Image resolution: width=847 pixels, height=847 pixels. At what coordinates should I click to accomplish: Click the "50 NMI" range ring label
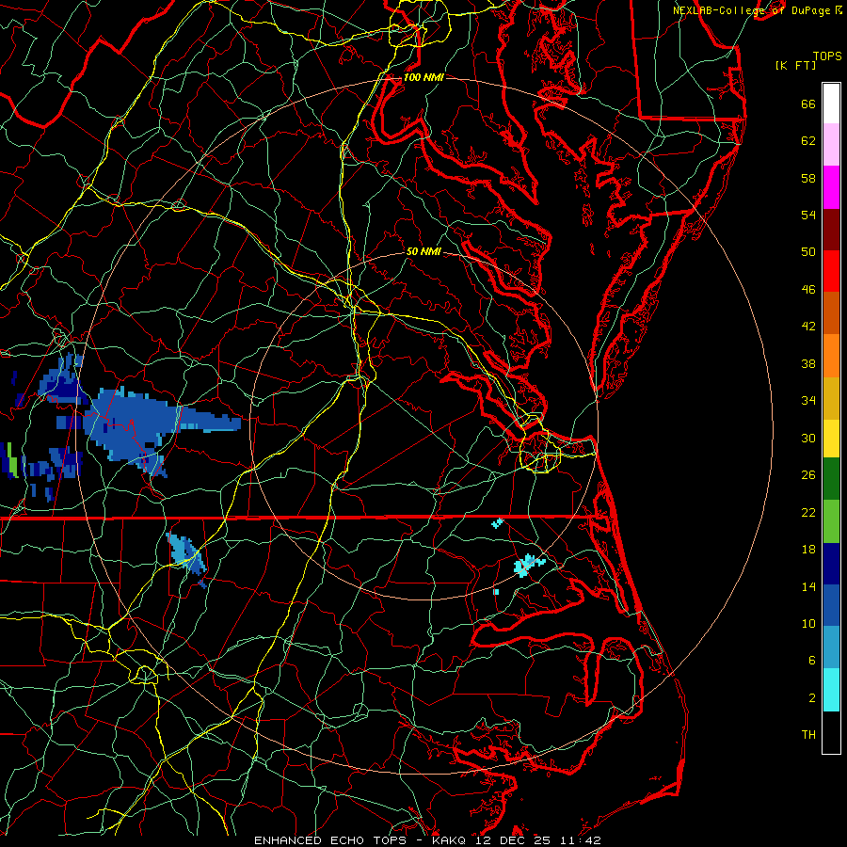pyautogui.click(x=423, y=251)
